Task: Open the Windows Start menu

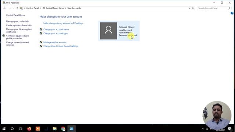Action: point(4,129)
